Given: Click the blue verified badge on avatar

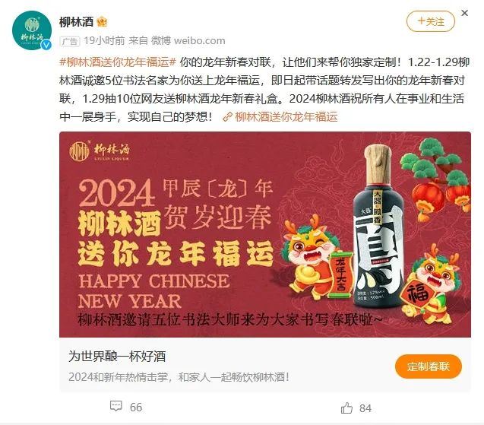Looking at the screenshot, I should 46,45.
